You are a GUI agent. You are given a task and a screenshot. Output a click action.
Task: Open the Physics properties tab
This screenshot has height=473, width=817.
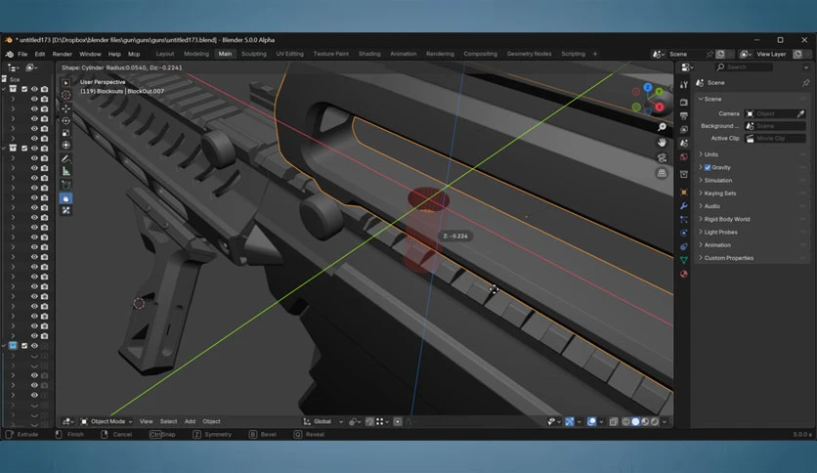(x=684, y=233)
